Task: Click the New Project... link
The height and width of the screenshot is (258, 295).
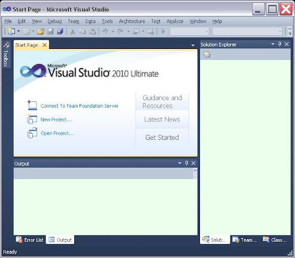Action: (56, 120)
